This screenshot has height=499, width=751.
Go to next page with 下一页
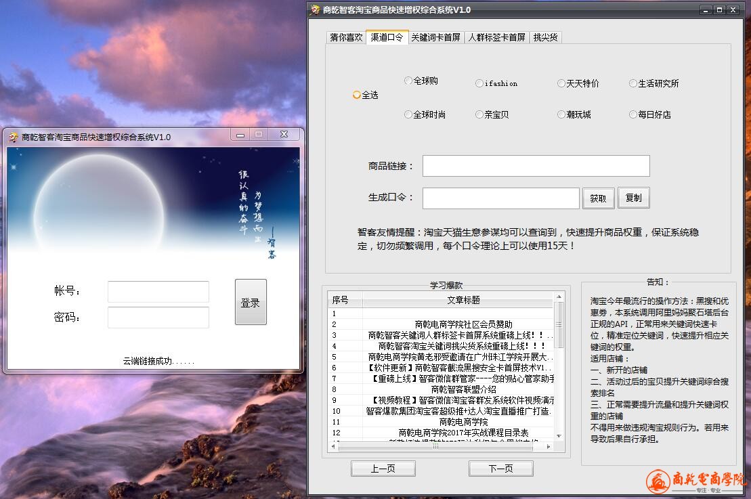tap(501, 469)
